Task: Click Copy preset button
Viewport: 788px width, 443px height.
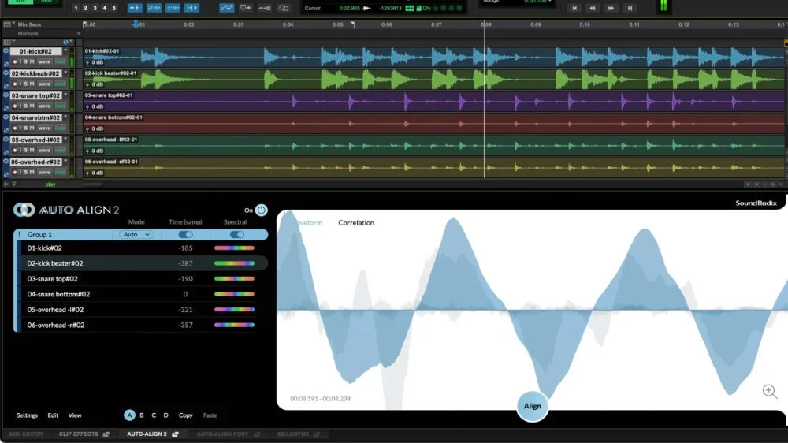Action: [185, 415]
